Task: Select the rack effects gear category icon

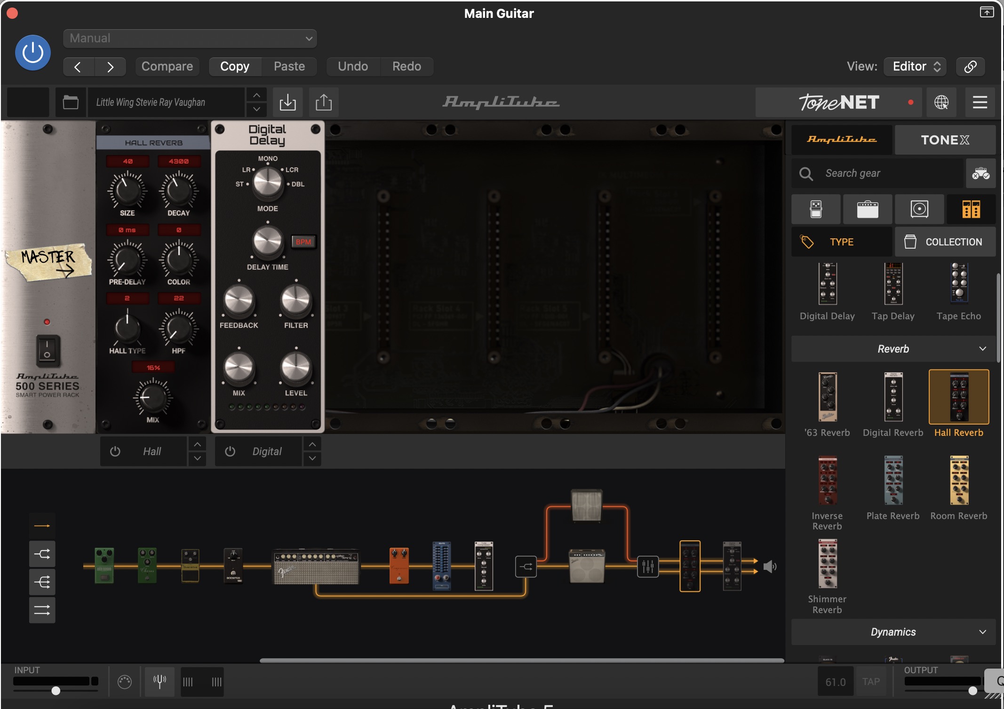Action: click(x=971, y=209)
